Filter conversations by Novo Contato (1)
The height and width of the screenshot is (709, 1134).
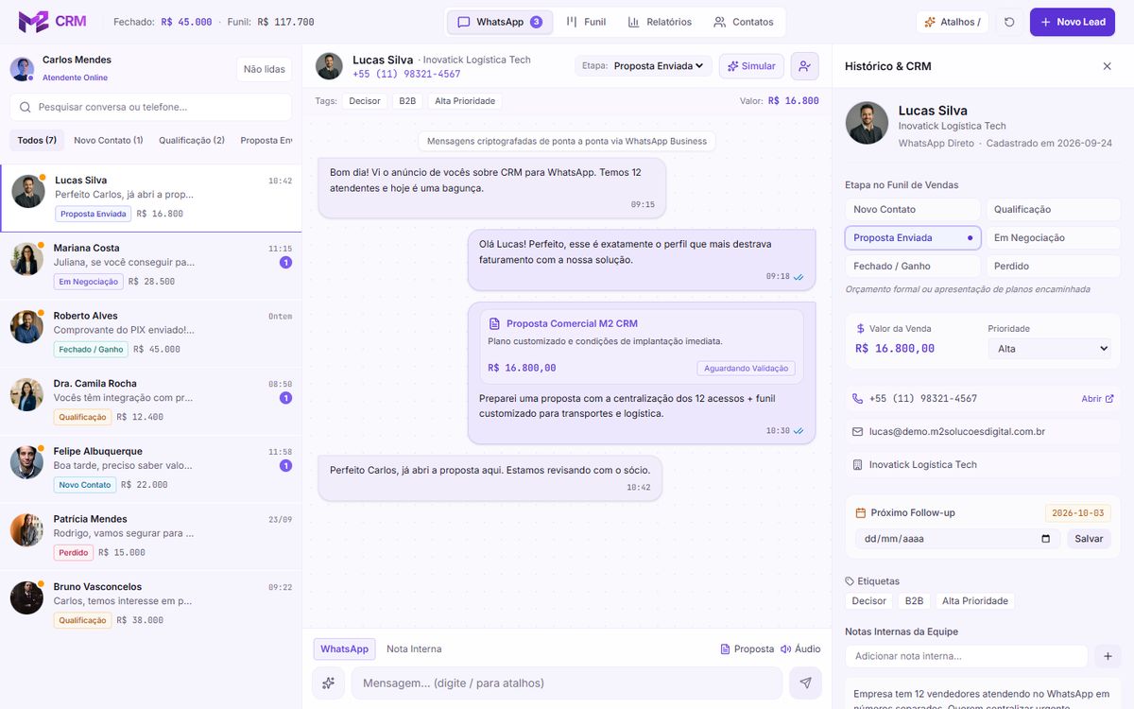click(x=109, y=140)
